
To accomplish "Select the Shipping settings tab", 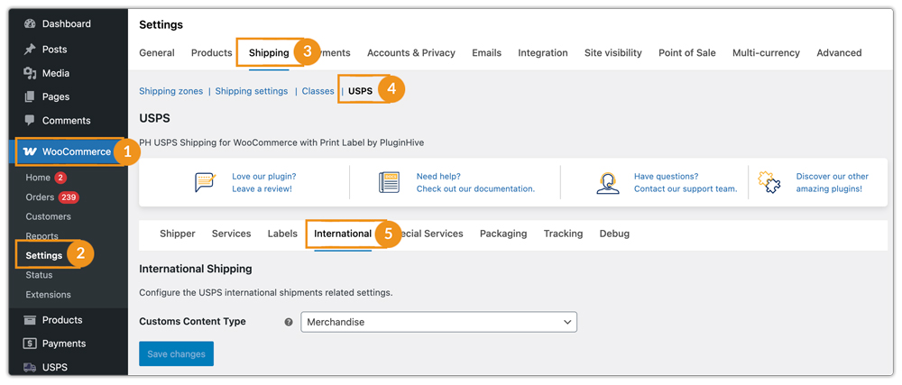I will coord(269,53).
